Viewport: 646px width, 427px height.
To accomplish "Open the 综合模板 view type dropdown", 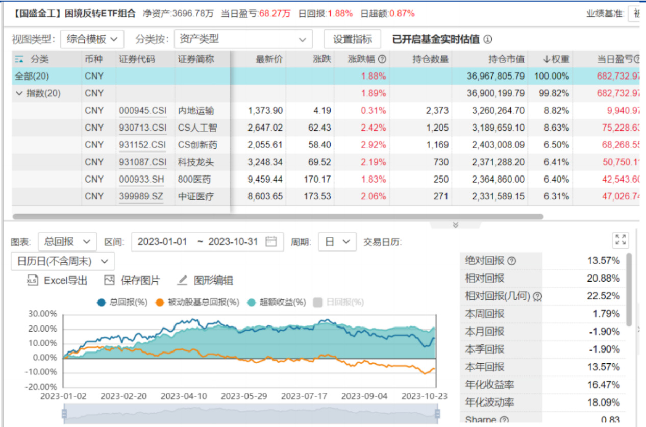I will point(92,39).
